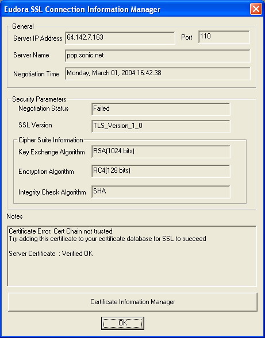This screenshot has height=338, width=265.
Task: Click the "SSL Version" label
Action: click(35, 125)
